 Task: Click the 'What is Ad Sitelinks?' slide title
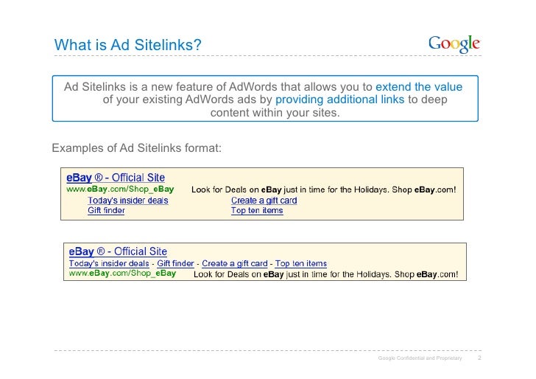click(127, 45)
